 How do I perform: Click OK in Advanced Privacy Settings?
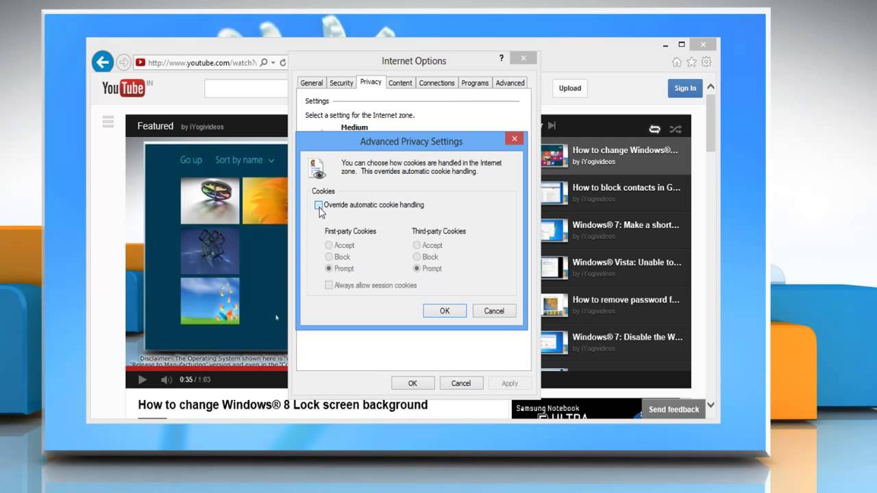tap(445, 311)
